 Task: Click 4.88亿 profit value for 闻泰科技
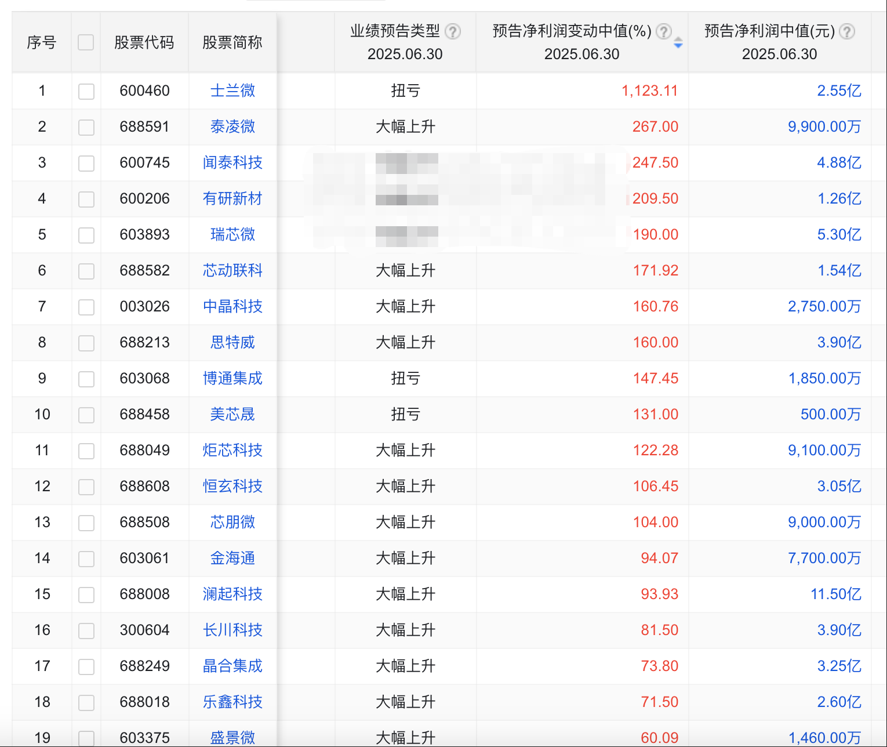tap(839, 162)
